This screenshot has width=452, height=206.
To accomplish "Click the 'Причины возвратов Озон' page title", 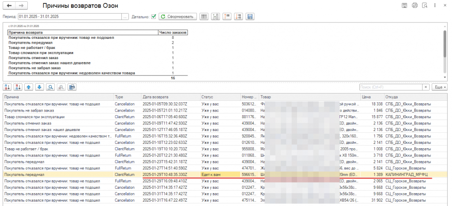I will tap(80, 6).
